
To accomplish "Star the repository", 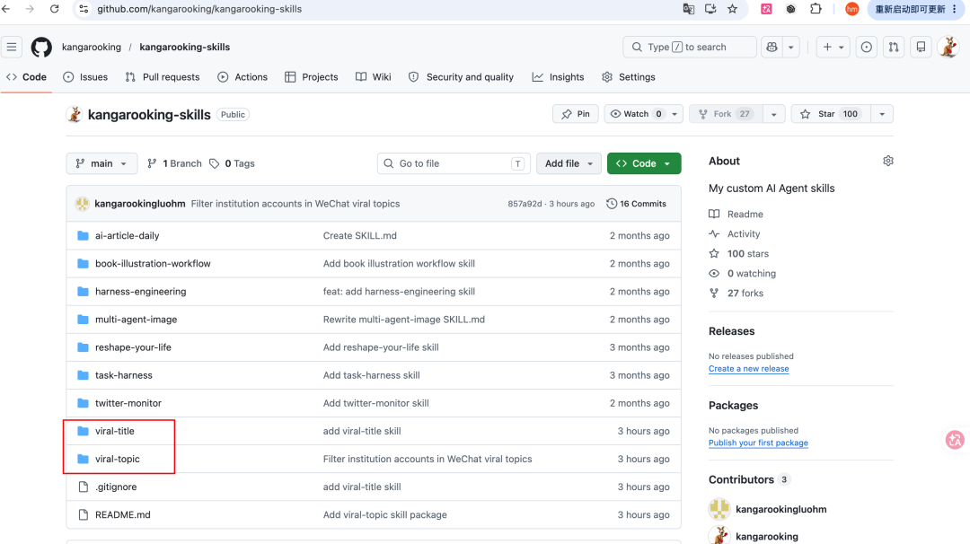I will coord(831,114).
